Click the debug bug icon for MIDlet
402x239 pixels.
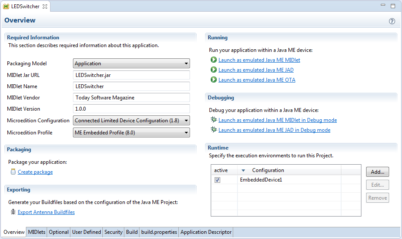coord(213,120)
